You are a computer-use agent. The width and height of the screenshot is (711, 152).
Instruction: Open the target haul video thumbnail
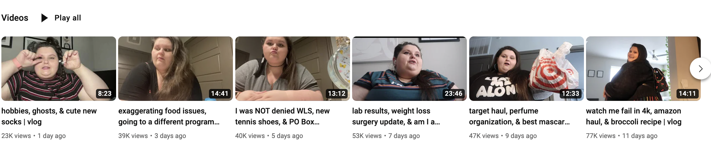coord(527,69)
